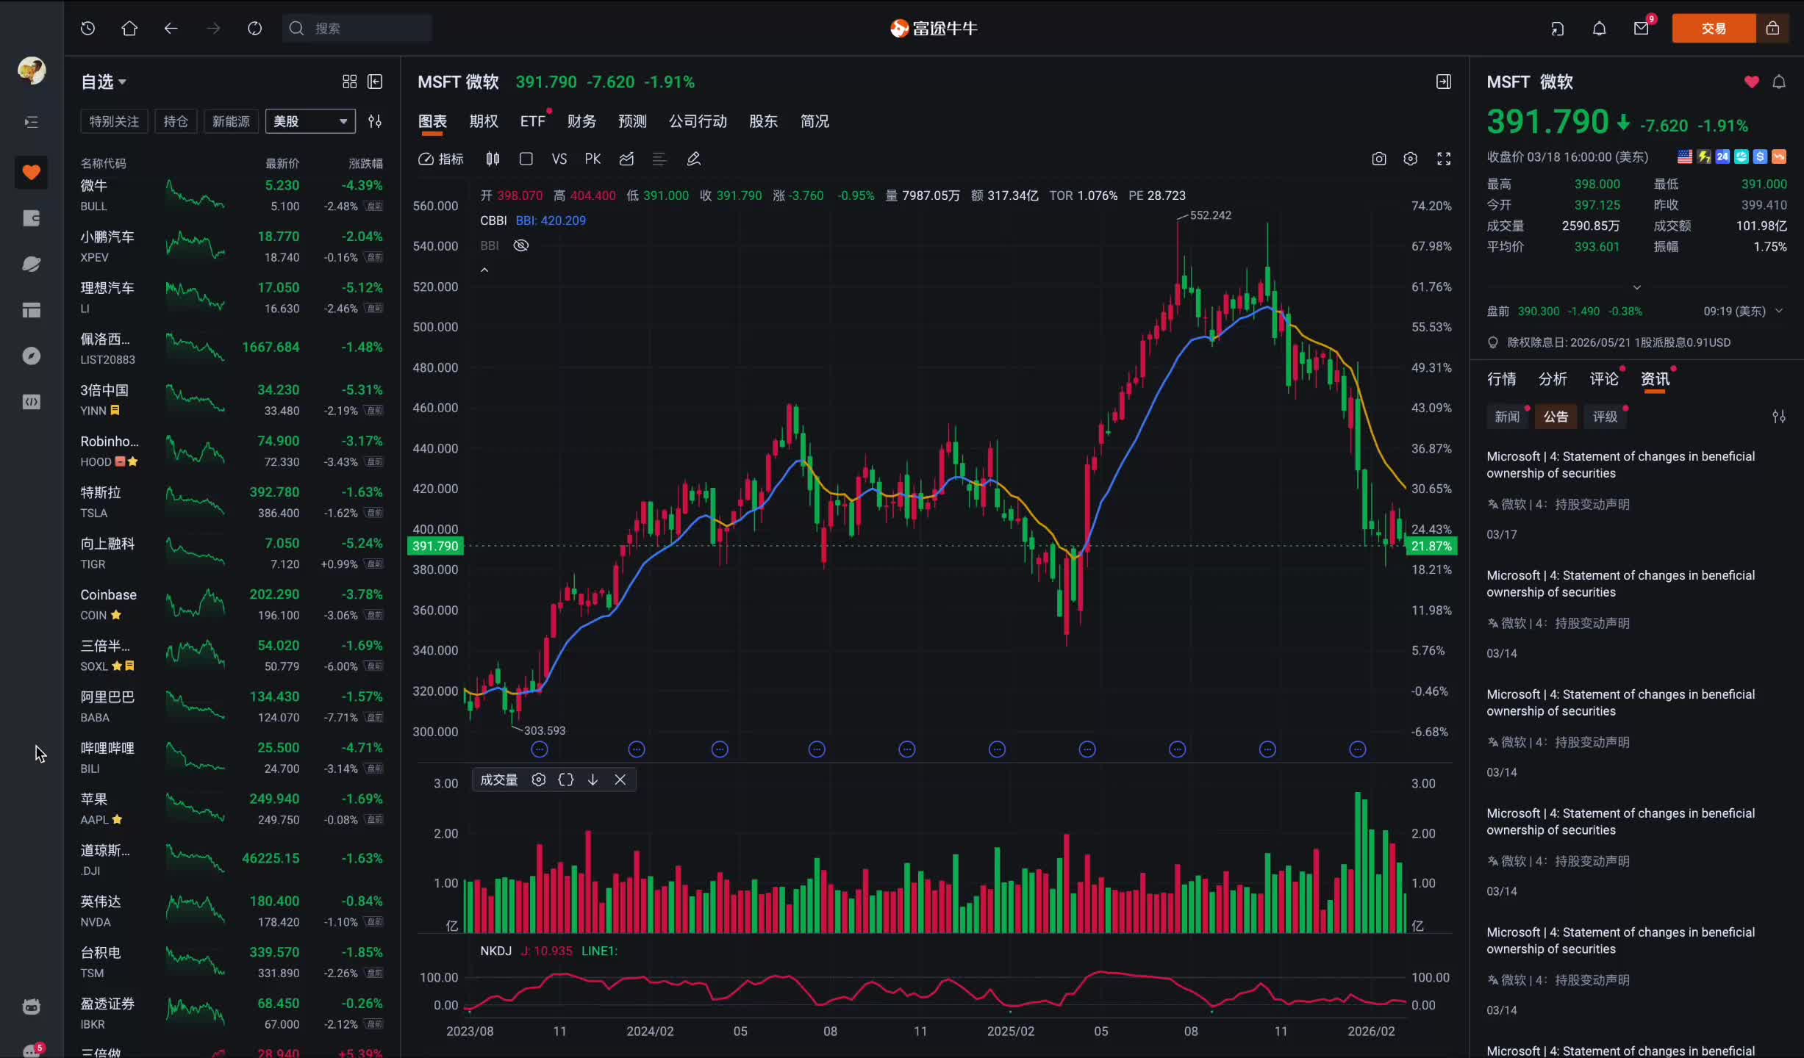Select the 特别关注 watchlist group
The image size is (1804, 1058).
pos(114,121)
